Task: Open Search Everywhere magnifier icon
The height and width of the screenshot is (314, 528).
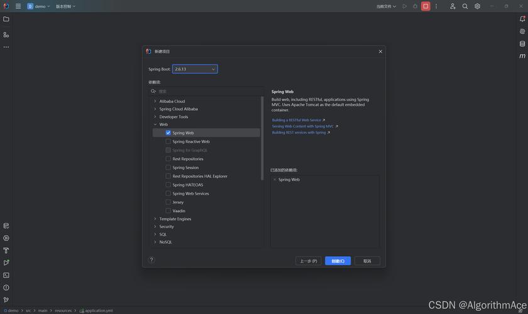Action: coord(465,6)
